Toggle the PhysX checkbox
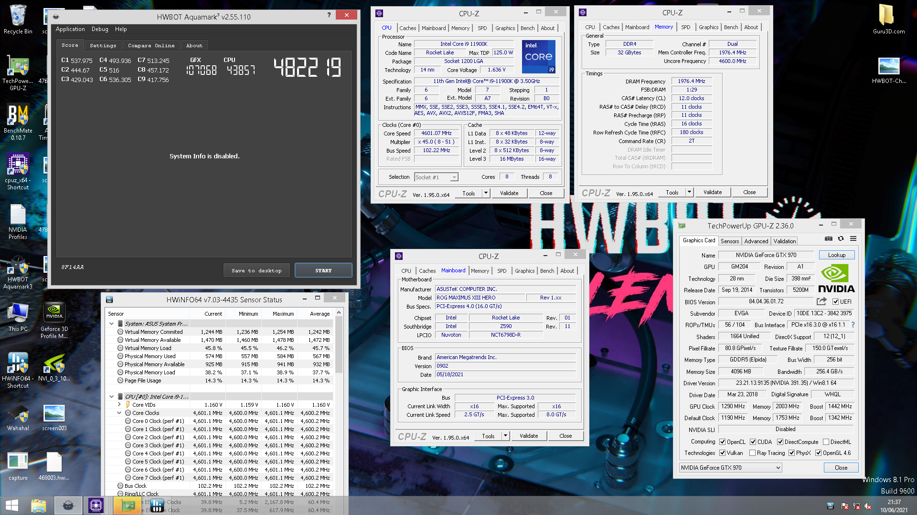The height and width of the screenshot is (515, 917). click(x=792, y=453)
